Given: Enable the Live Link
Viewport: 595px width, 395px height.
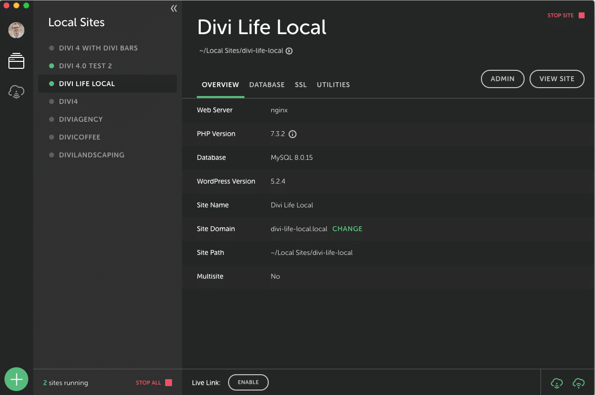Looking at the screenshot, I should pyautogui.click(x=248, y=382).
